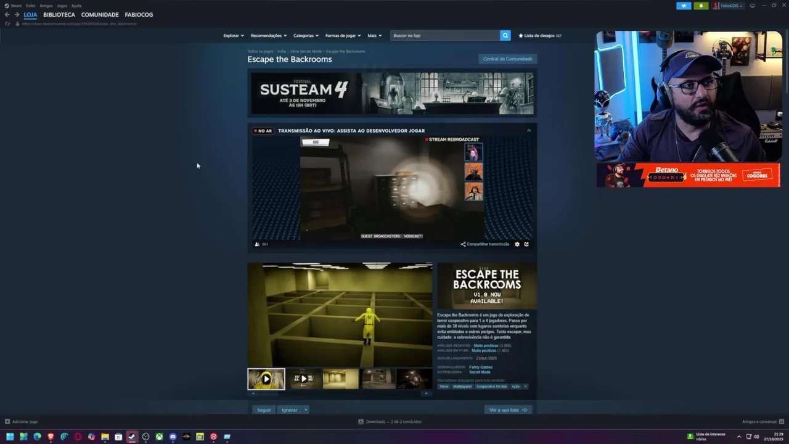The image size is (789, 444).
Task: Expand Explorar dropdown
Action: click(x=234, y=36)
